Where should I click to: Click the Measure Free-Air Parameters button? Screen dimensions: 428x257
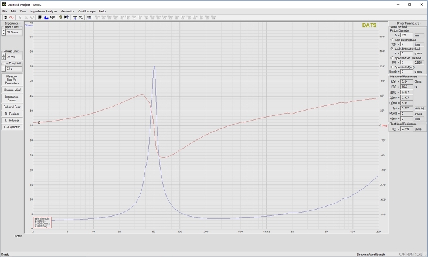(12, 80)
